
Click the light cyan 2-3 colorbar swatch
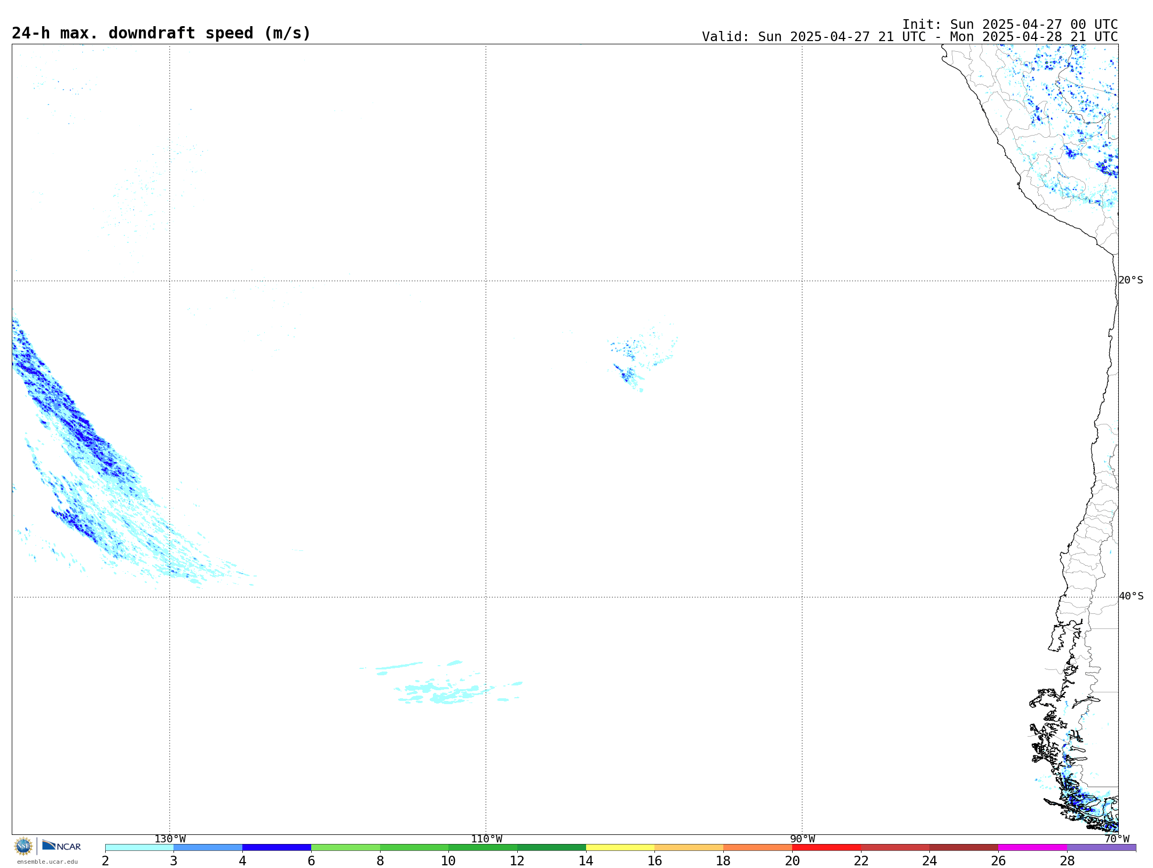[x=139, y=848]
